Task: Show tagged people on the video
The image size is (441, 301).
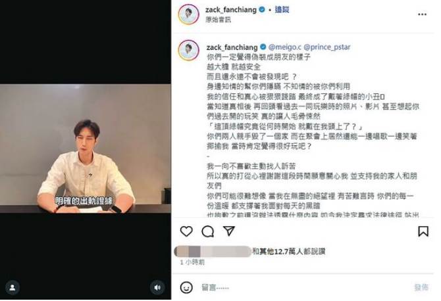Action: tap(13, 287)
